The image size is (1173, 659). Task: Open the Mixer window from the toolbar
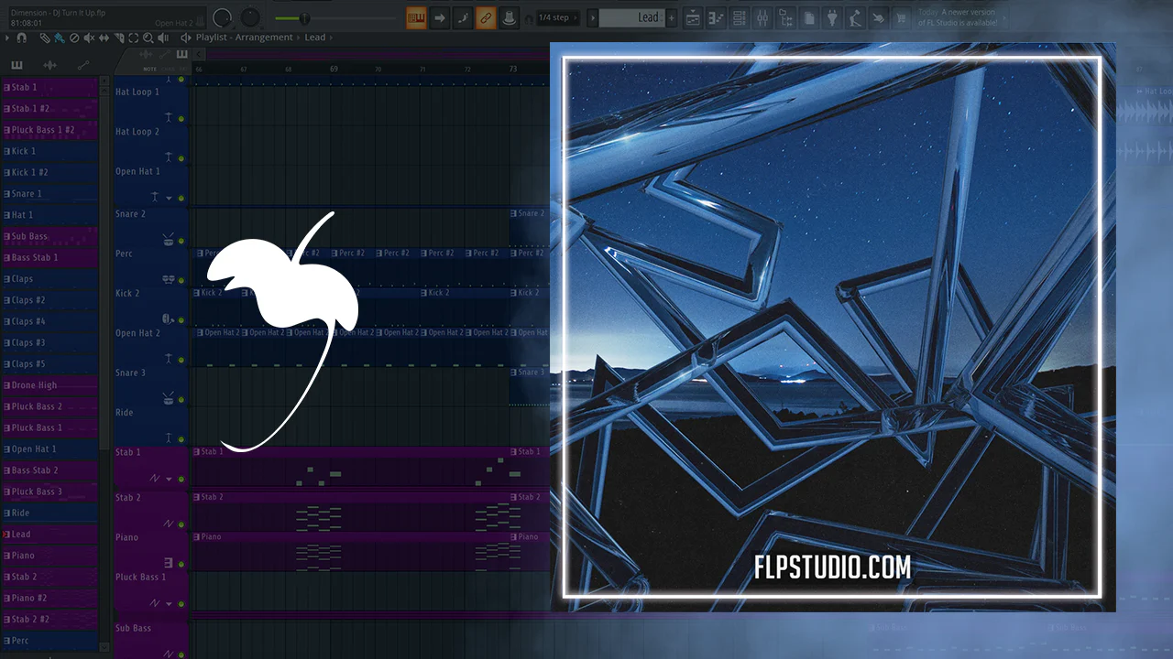762,17
